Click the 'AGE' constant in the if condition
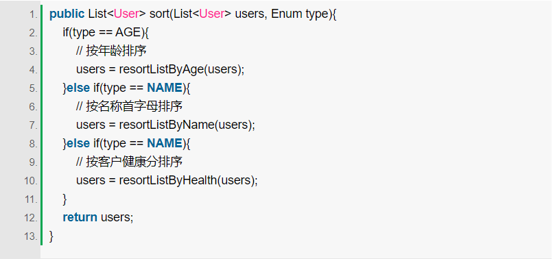Image resolution: width=553 pixels, height=259 pixels. [x=128, y=32]
